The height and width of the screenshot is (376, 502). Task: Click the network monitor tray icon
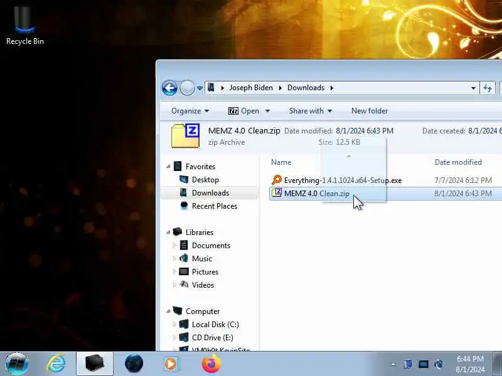click(423, 364)
